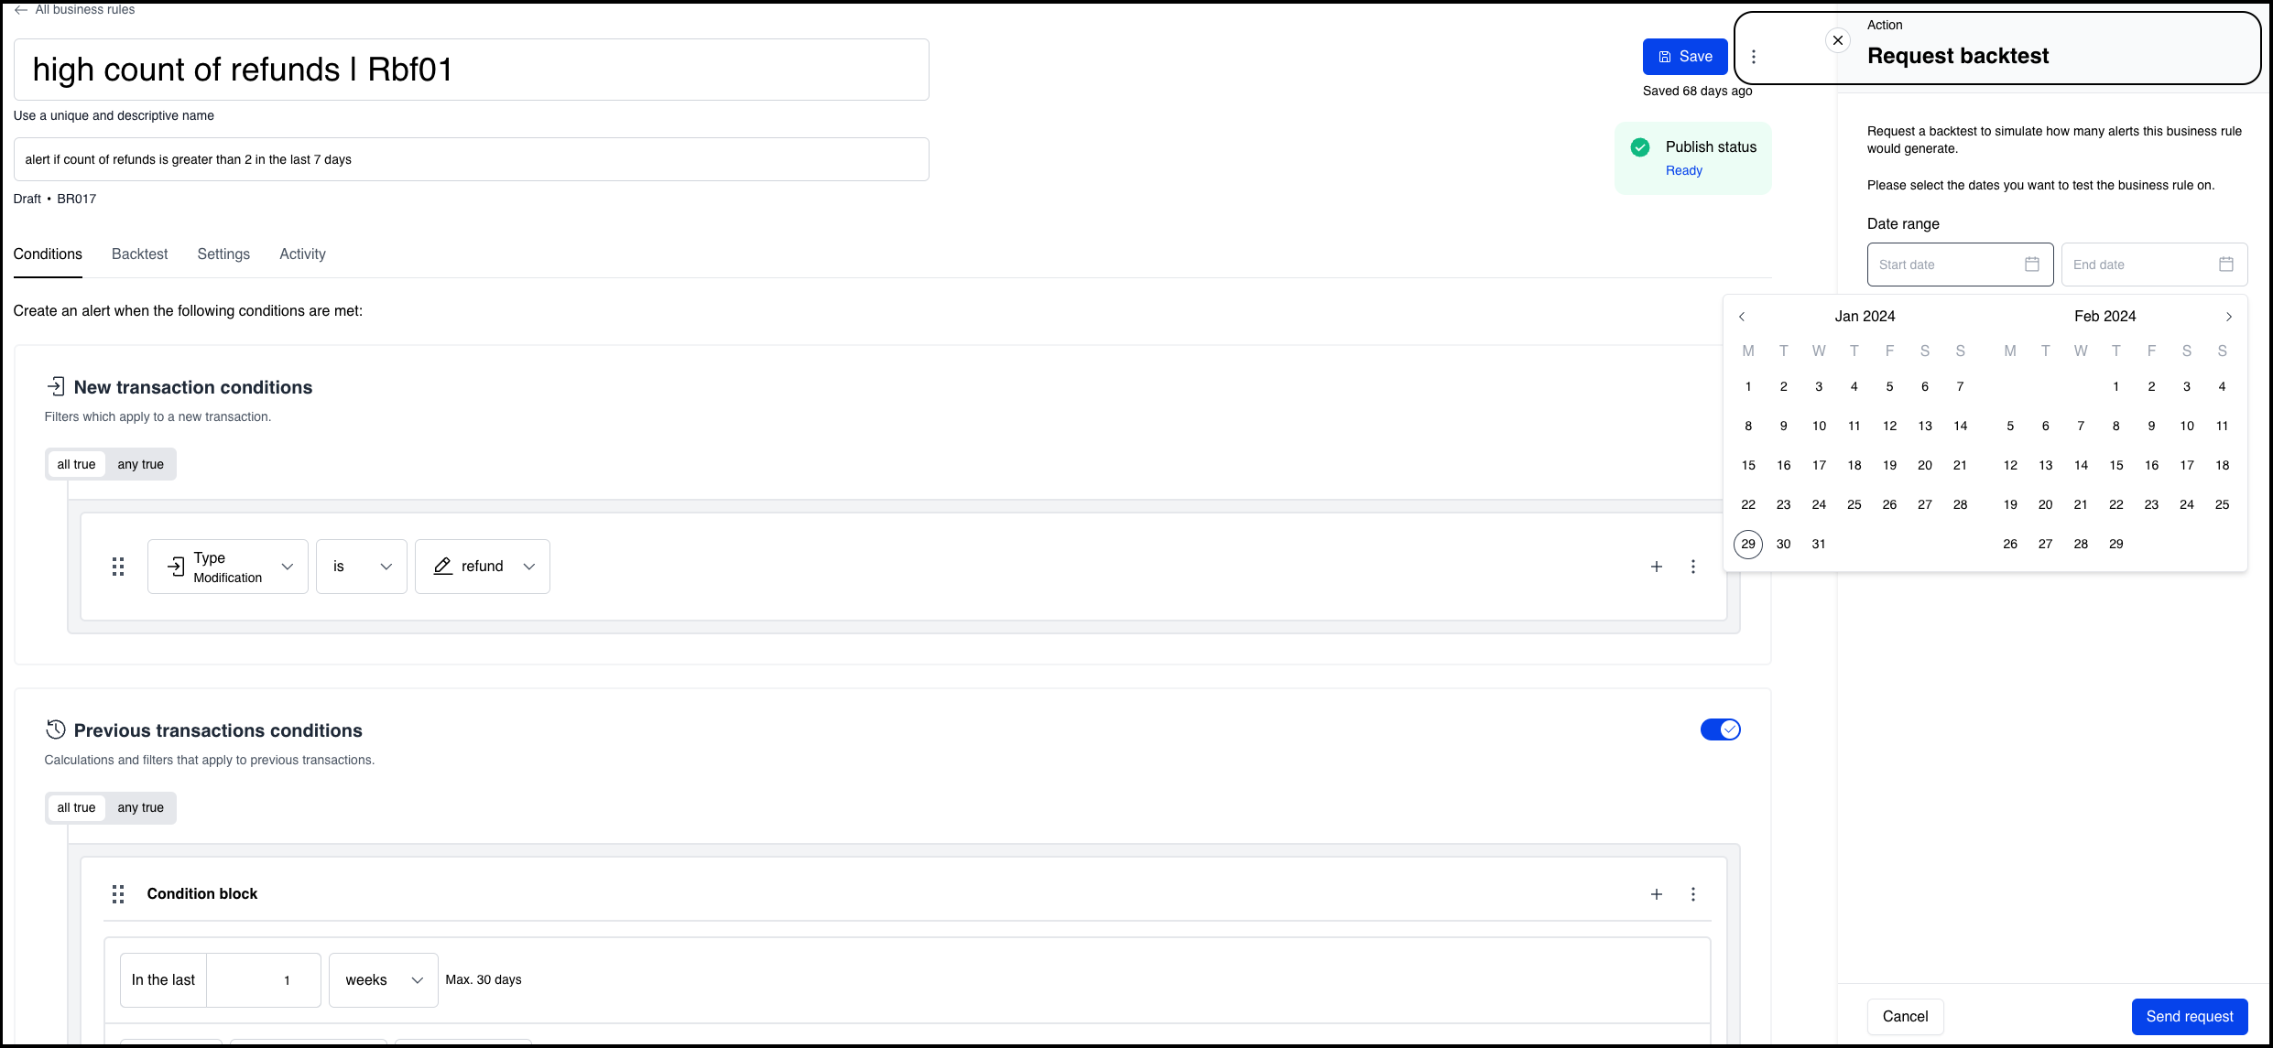Select 'any true' for new transaction conditions

coord(140,465)
